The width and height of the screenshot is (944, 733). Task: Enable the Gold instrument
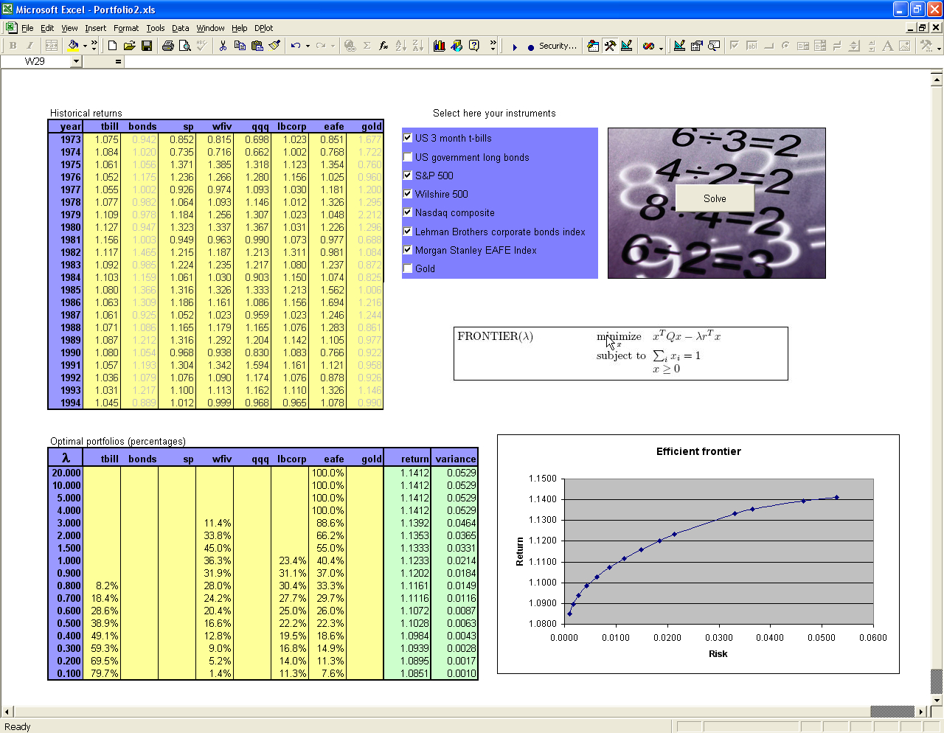(408, 268)
